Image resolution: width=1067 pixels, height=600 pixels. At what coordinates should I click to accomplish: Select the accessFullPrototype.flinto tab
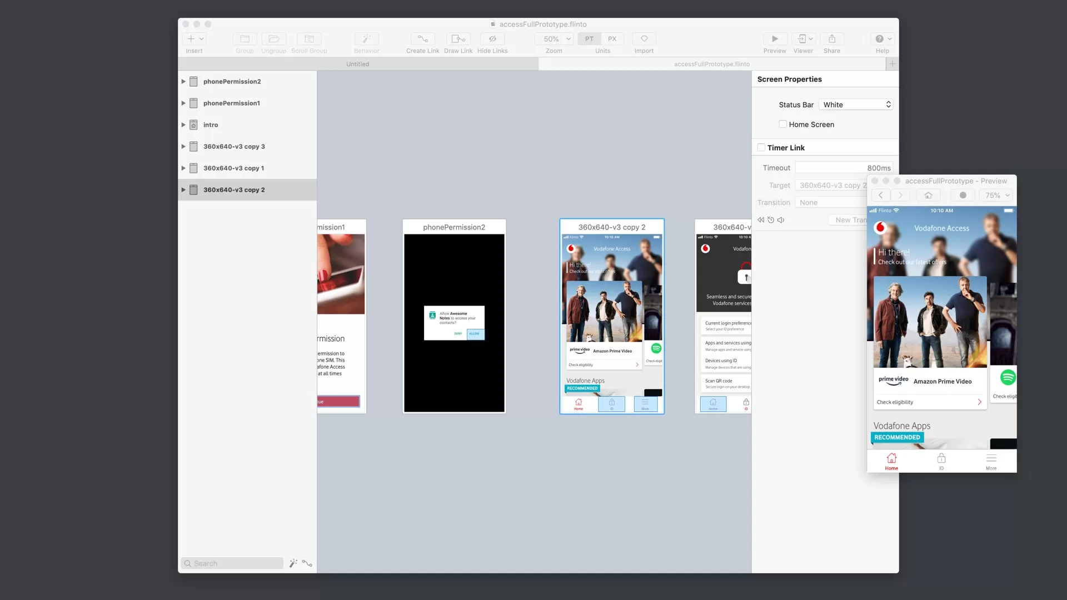click(x=711, y=64)
